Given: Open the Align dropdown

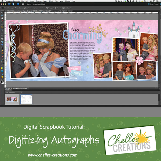Looking at the screenshot, I should [x=58, y=8].
